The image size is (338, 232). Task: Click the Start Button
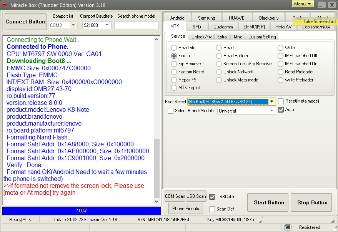point(268,202)
